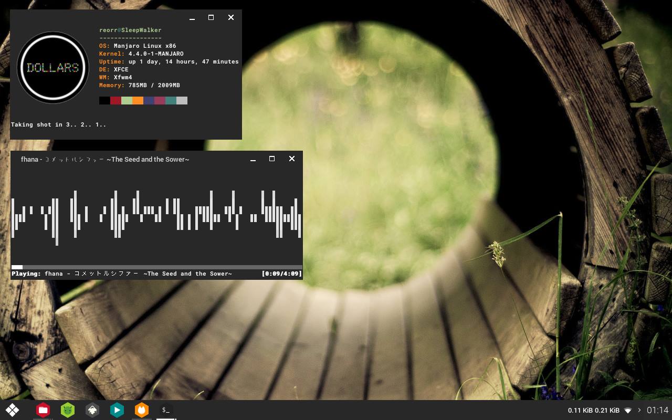This screenshot has height=420, width=672.
Task: Click the Uptime line in terminal
Action: tap(169, 62)
